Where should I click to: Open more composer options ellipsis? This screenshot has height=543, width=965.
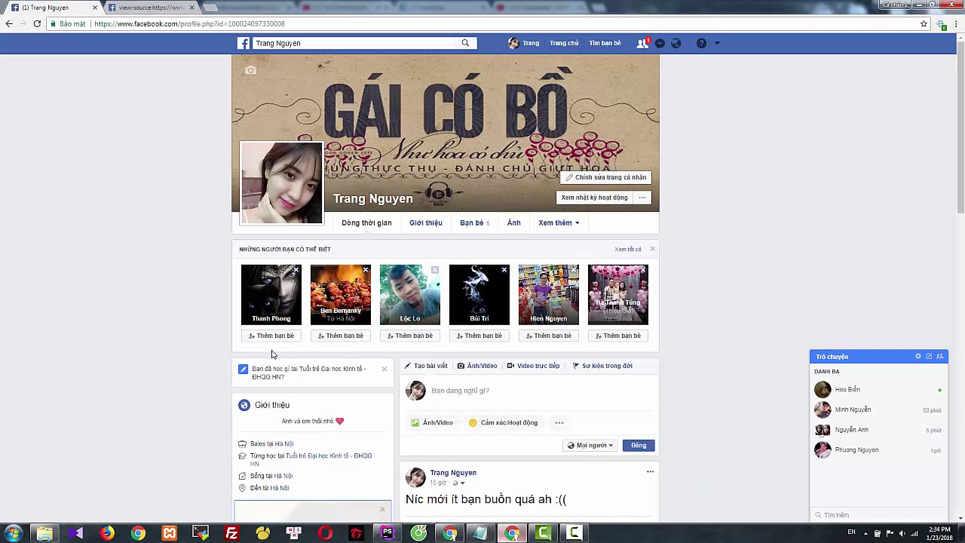[559, 422]
